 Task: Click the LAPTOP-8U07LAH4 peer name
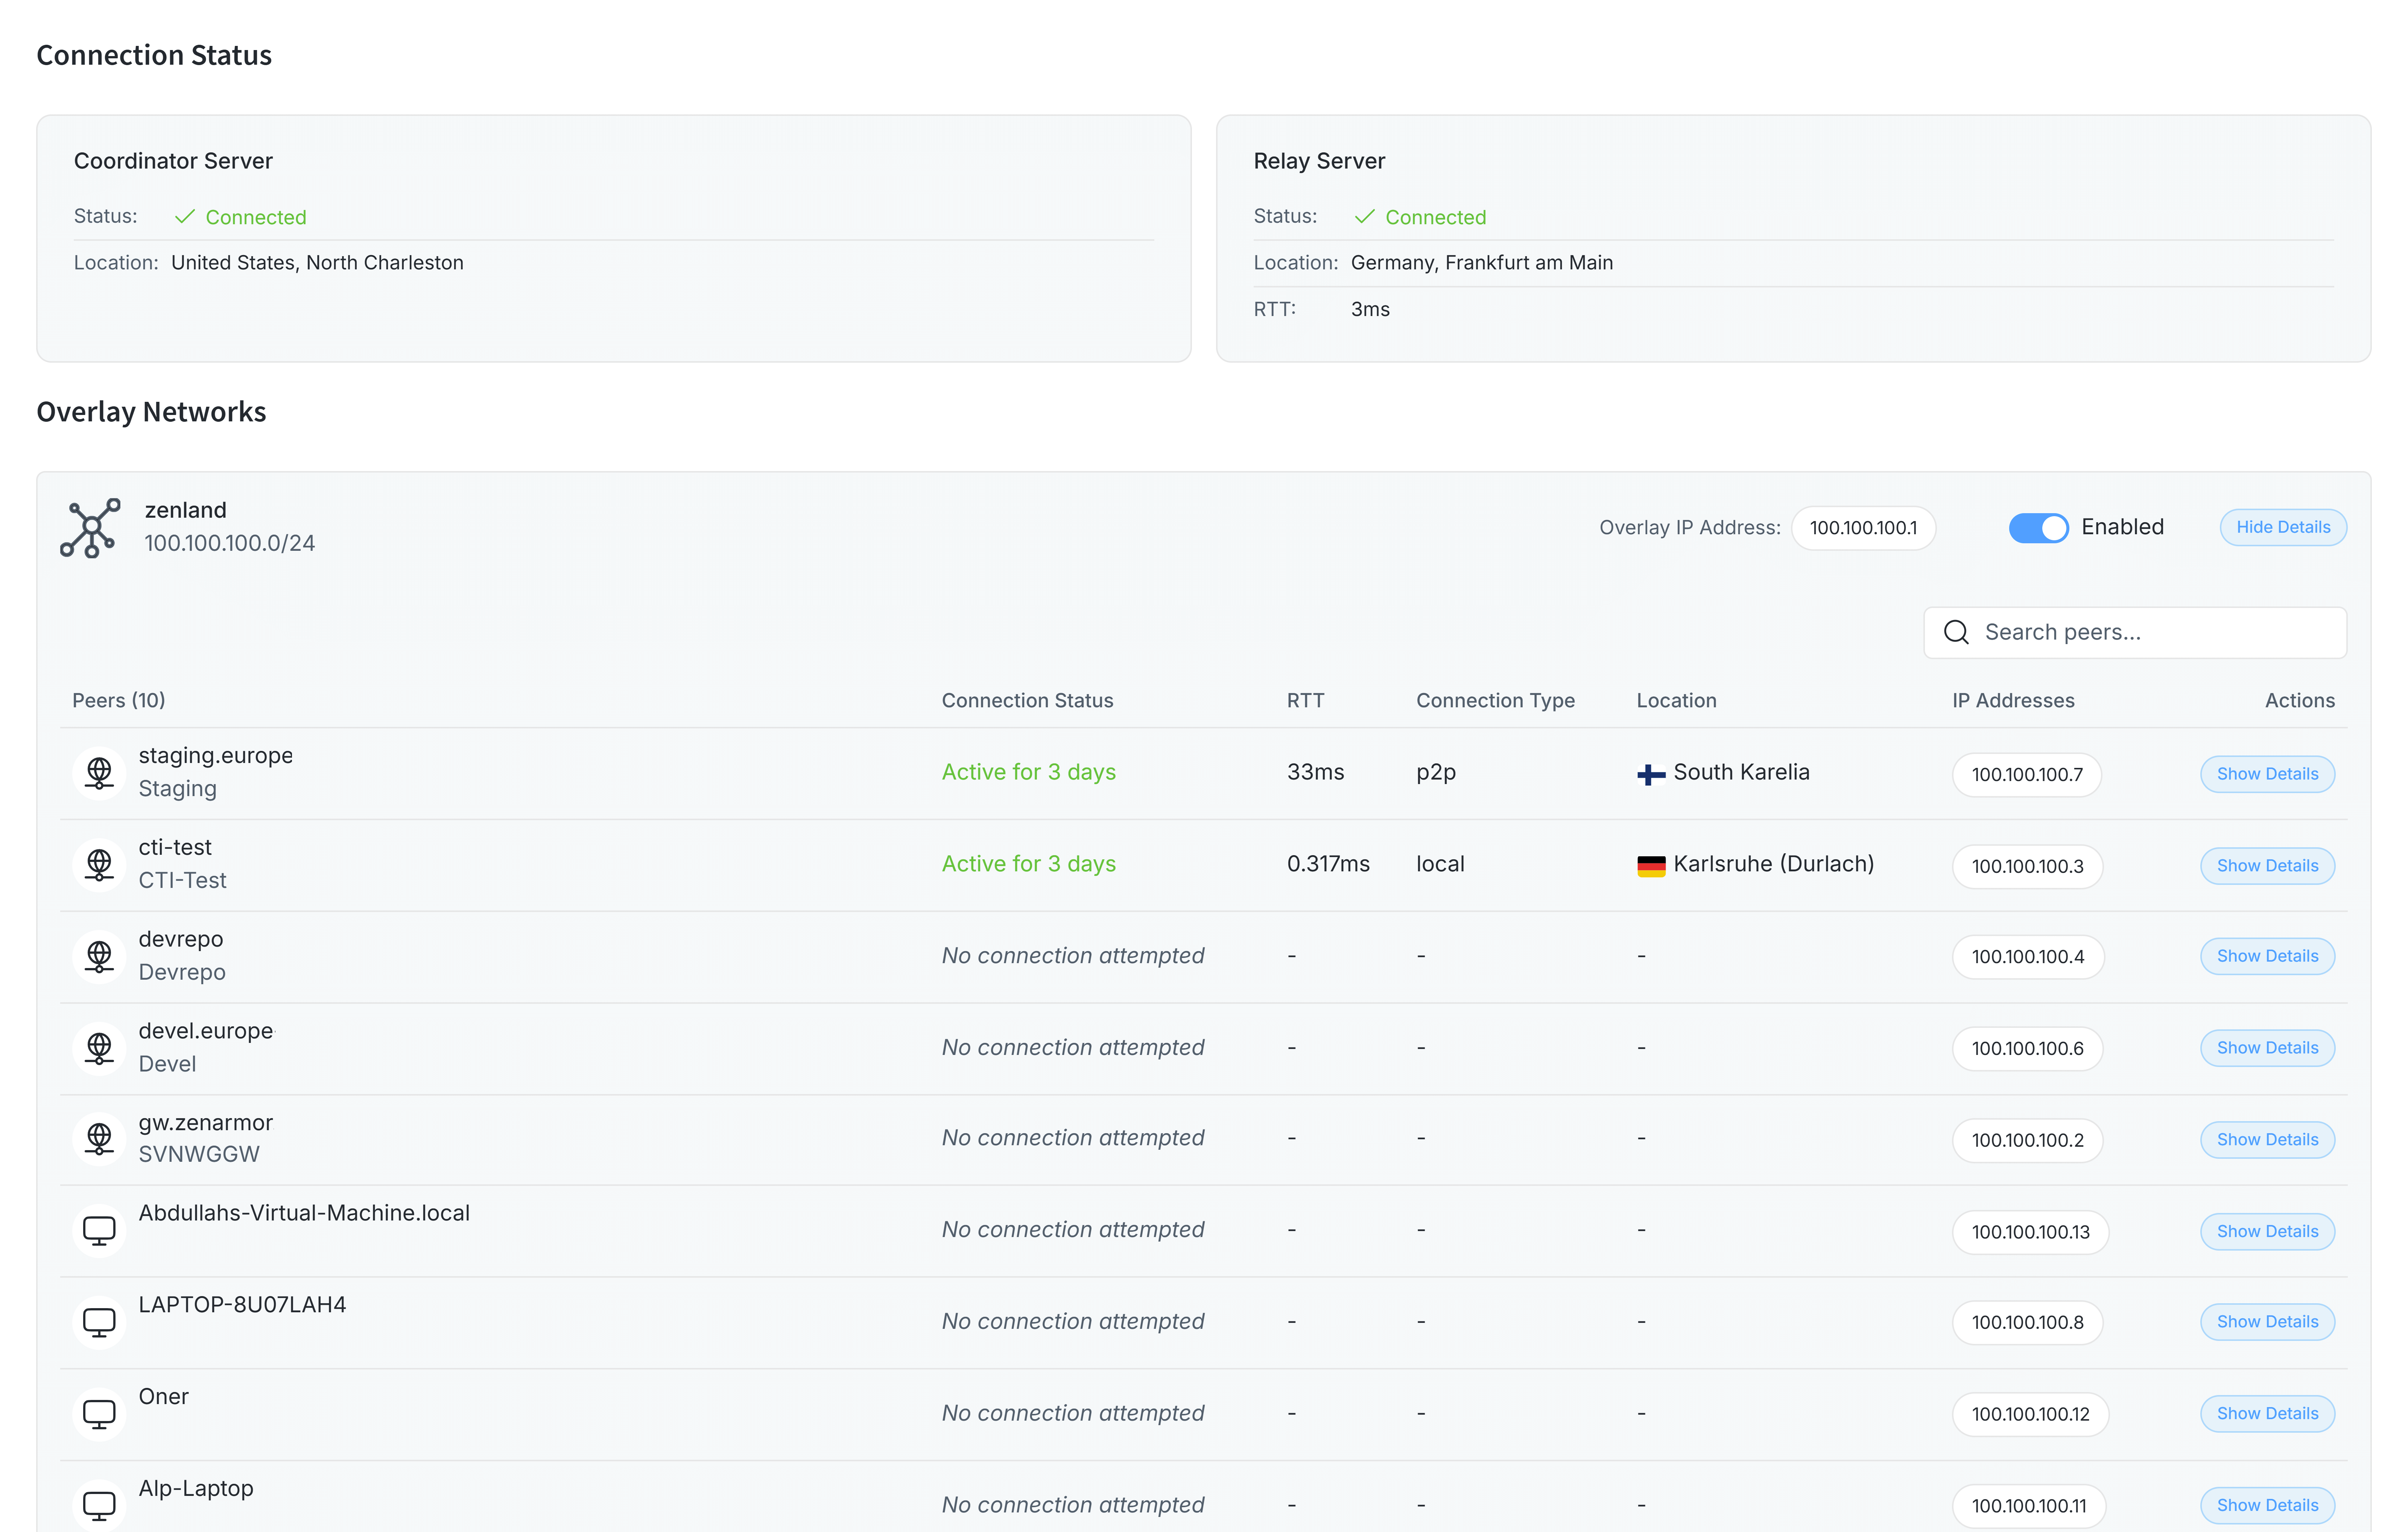pyautogui.click(x=242, y=1305)
